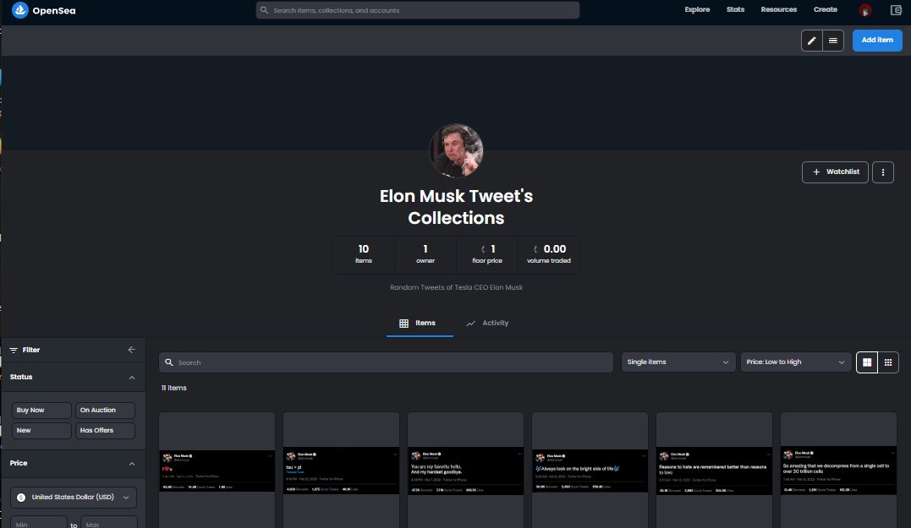Switch to large grid view
The width and height of the screenshot is (911, 528).
(x=867, y=362)
